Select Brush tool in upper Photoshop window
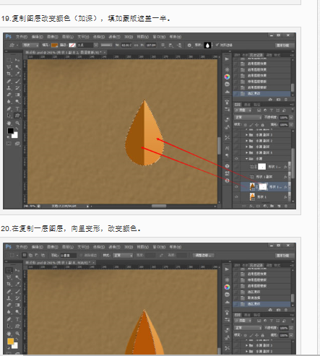This screenshot has height=356, width=320. pos(17,81)
